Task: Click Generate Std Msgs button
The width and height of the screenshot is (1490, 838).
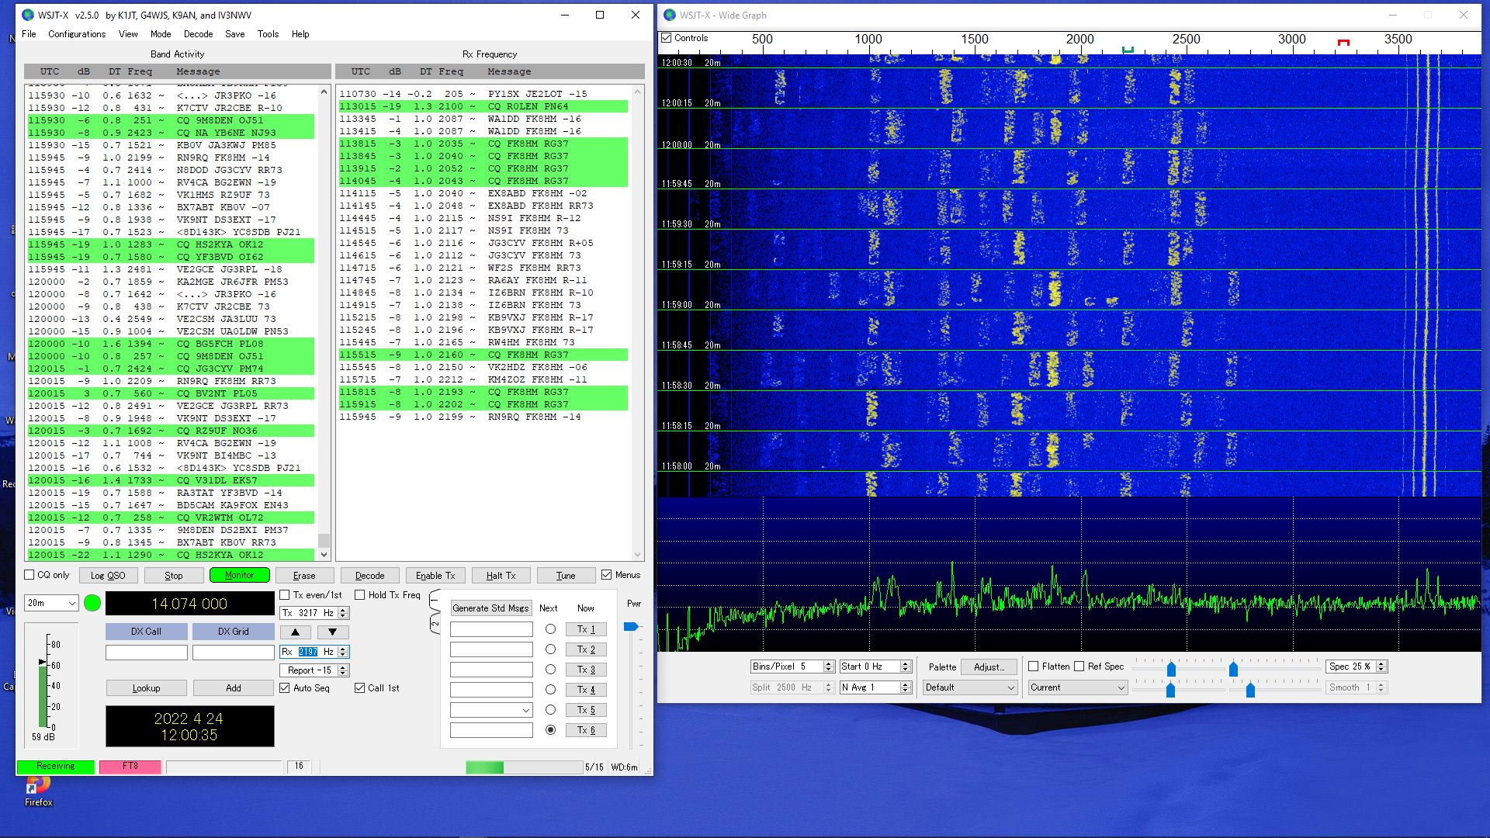Action: coord(490,608)
